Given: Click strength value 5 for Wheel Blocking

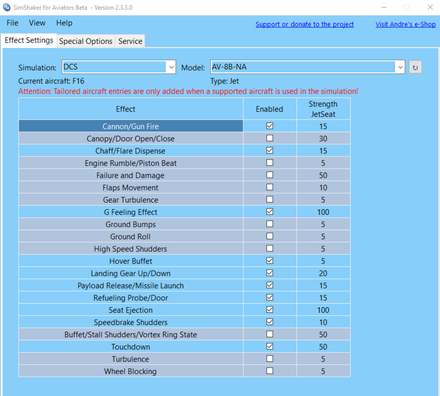Looking at the screenshot, I should (323, 371).
